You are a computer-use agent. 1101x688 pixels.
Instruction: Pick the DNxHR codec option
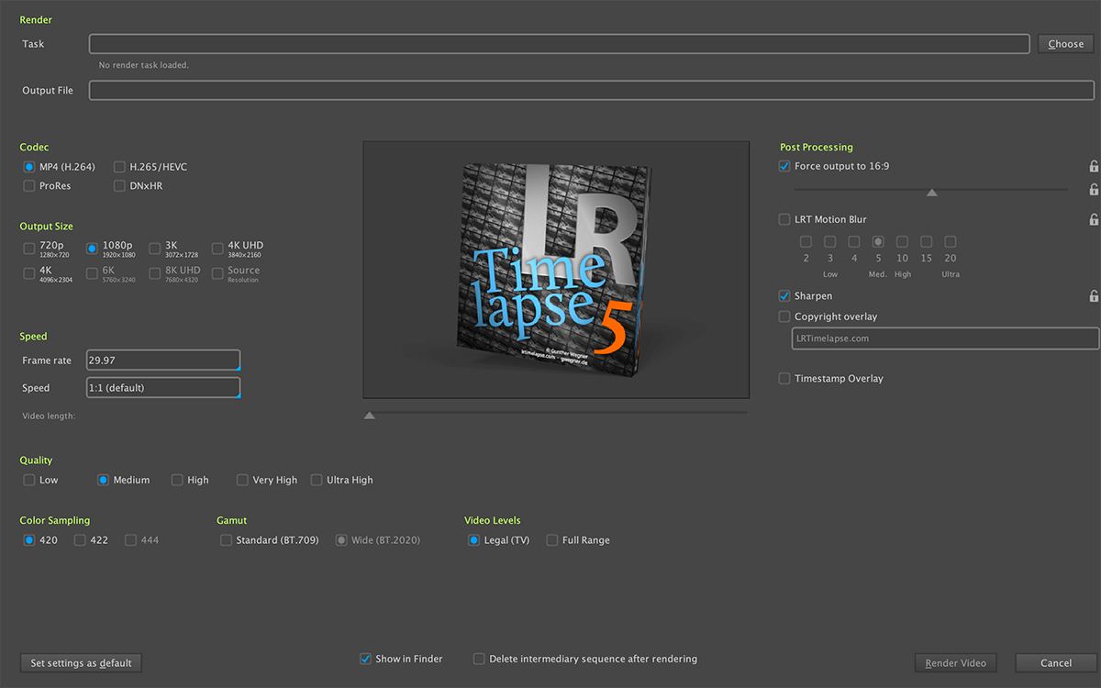[120, 186]
